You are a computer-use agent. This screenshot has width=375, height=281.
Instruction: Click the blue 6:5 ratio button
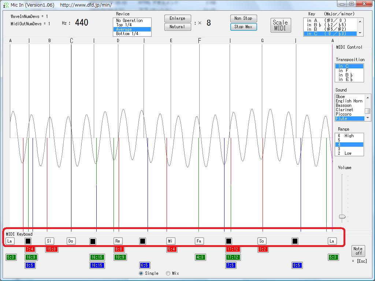[x=144, y=265]
